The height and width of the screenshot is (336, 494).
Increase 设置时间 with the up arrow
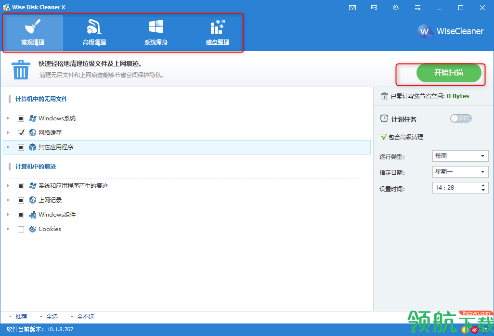(483, 185)
